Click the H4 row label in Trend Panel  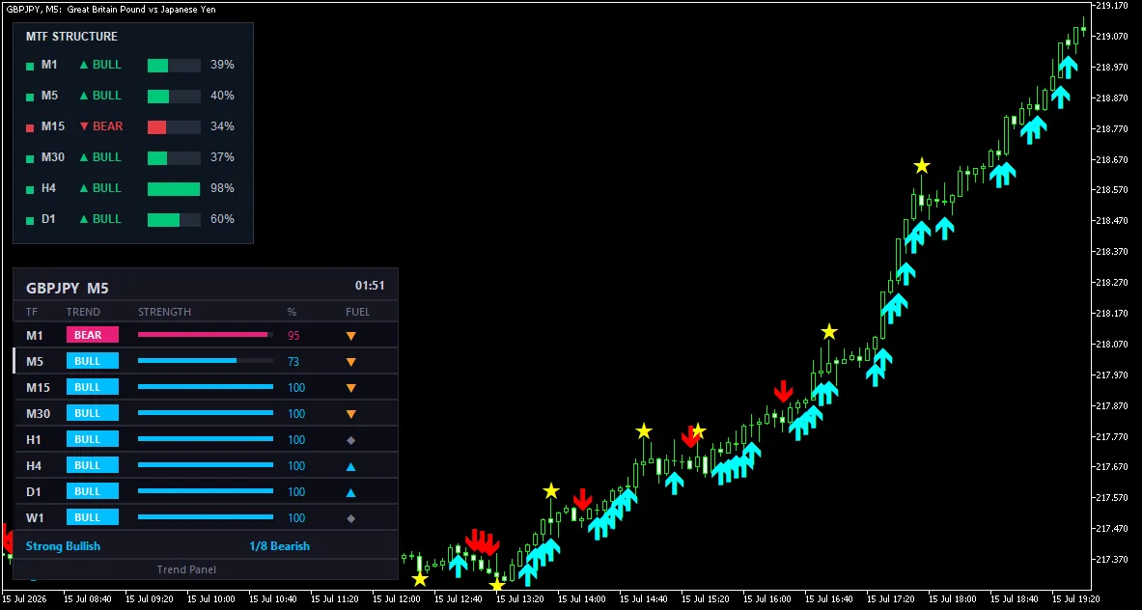tap(34, 466)
